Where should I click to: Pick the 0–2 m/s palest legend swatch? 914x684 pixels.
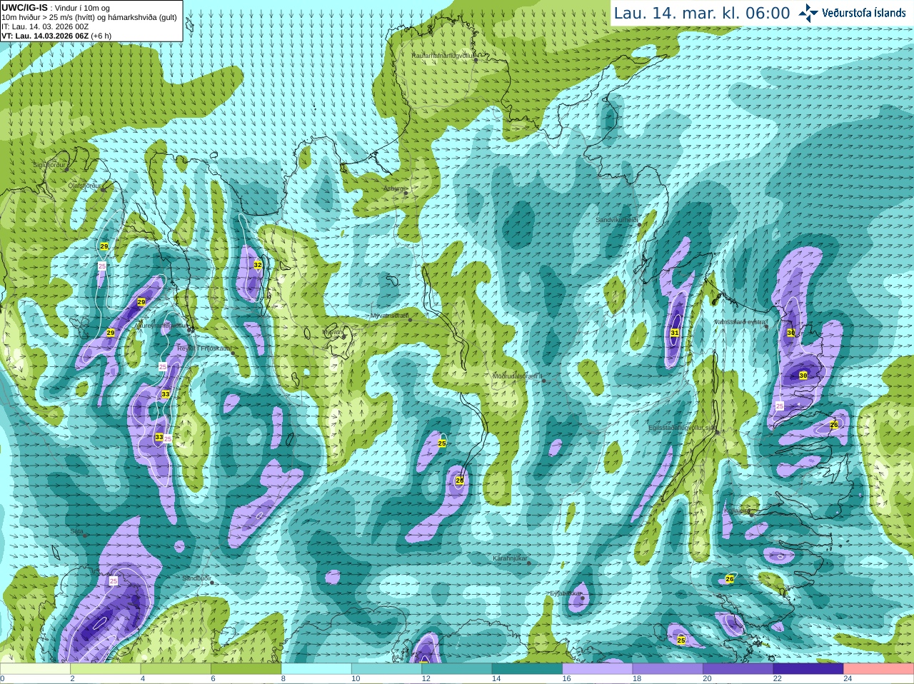tap(35, 669)
